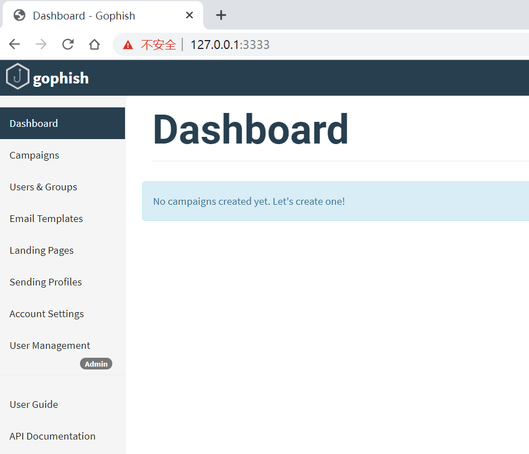Screen dimensions: 529x454
Task: Open Account Settings
Action: [62, 314]
